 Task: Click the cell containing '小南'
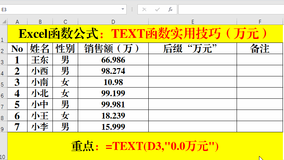tap(40, 82)
